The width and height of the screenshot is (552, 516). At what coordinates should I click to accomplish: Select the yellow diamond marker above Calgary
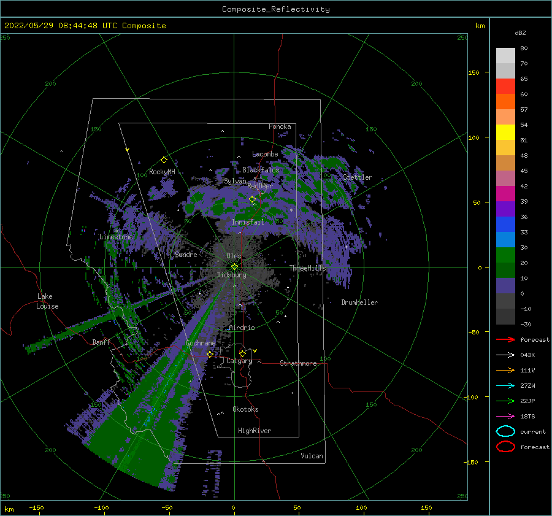pyautogui.click(x=242, y=353)
